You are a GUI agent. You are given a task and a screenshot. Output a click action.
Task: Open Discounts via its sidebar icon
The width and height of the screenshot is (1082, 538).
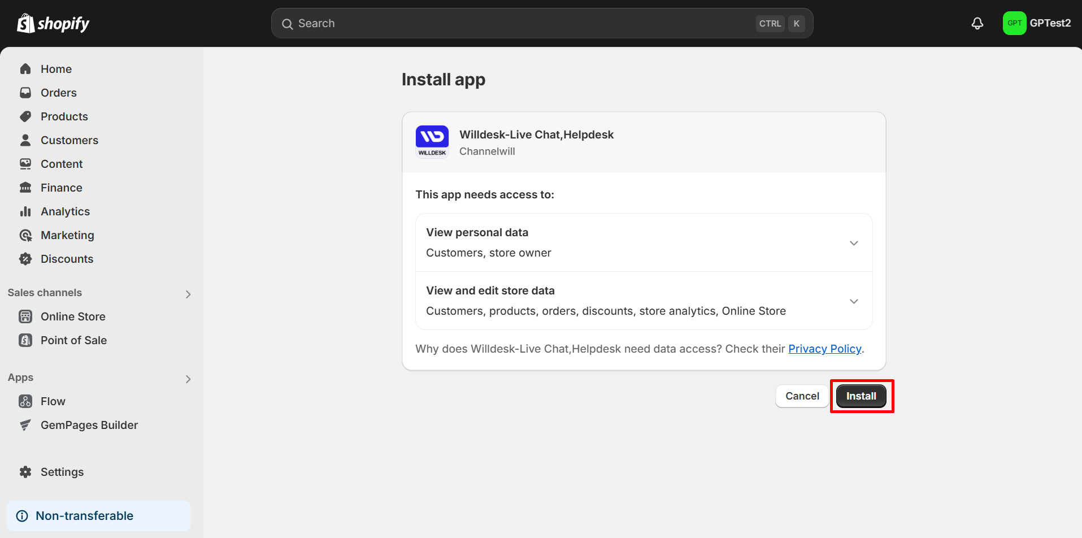coord(25,258)
